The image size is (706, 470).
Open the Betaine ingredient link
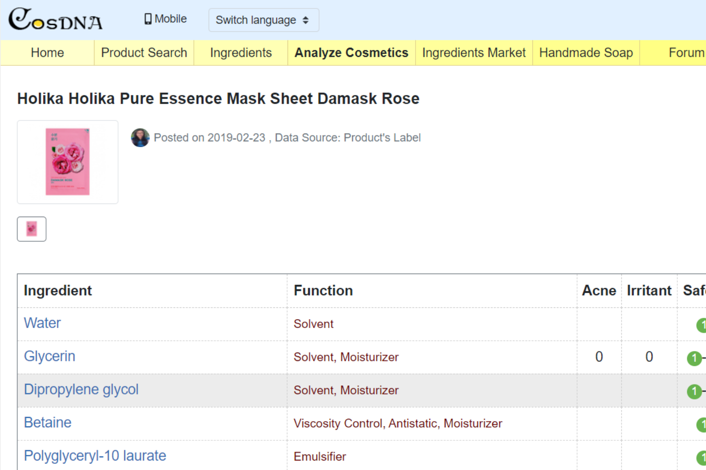coord(48,423)
